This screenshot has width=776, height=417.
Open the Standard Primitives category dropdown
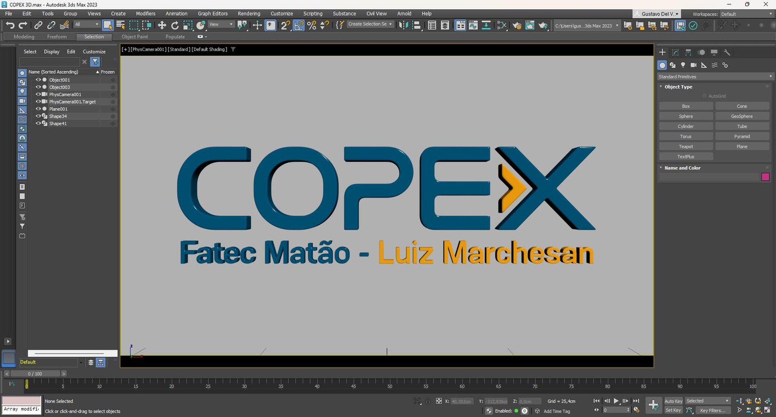[715, 77]
